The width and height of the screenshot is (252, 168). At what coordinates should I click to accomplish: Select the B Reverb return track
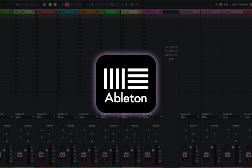[x=211, y=12]
